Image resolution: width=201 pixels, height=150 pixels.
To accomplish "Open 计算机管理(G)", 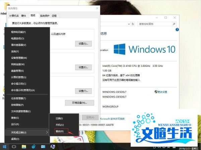I will 27,77.
